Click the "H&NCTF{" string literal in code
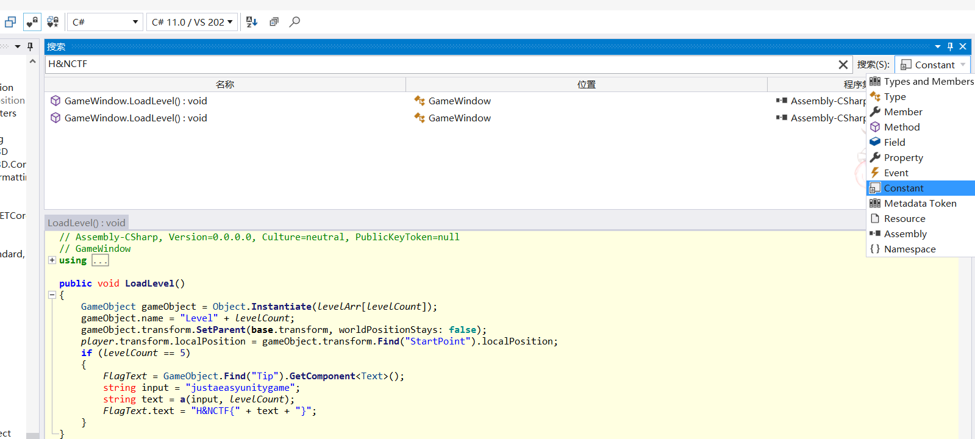The image size is (975, 439). coord(216,411)
